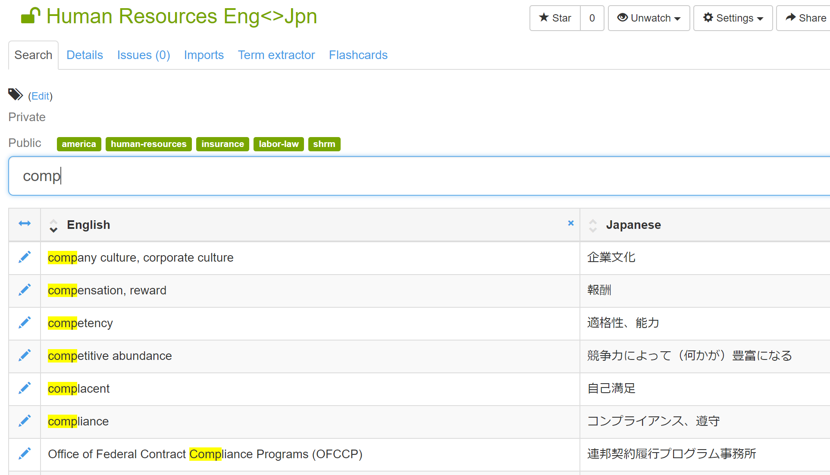Expand the Settings dropdown menu
This screenshot has height=475, width=830.
(733, 18)
